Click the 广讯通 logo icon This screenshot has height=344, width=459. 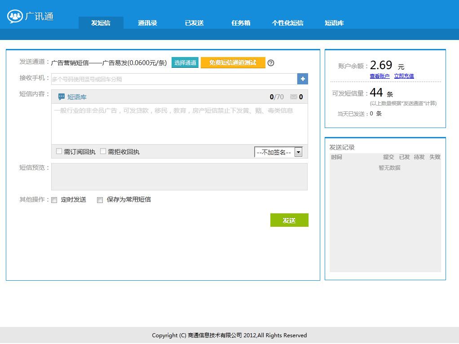[15, 17]
